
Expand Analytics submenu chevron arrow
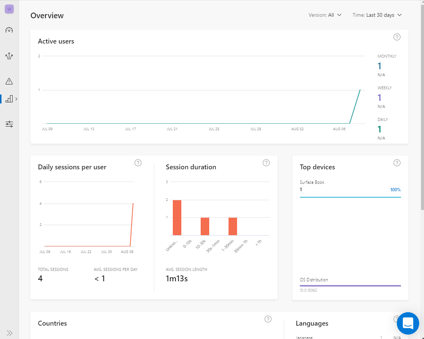16,99
